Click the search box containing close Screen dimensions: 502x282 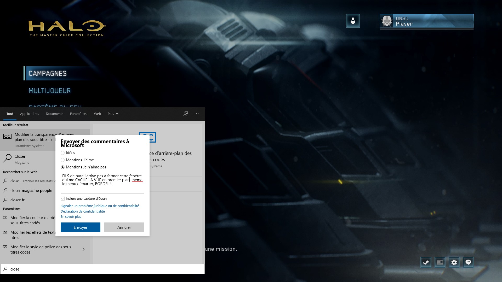(x=105, y=269)
